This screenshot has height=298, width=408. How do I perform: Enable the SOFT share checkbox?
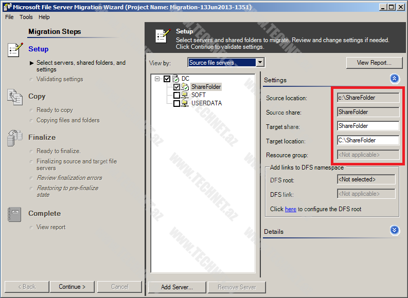[176, 96]
